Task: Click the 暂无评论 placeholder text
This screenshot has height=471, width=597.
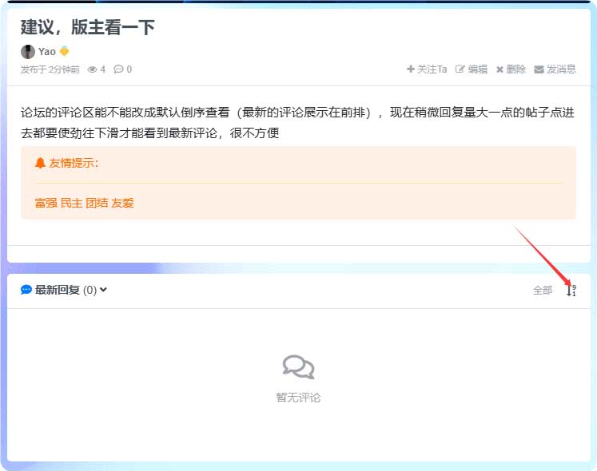Action: coord(299,398)
